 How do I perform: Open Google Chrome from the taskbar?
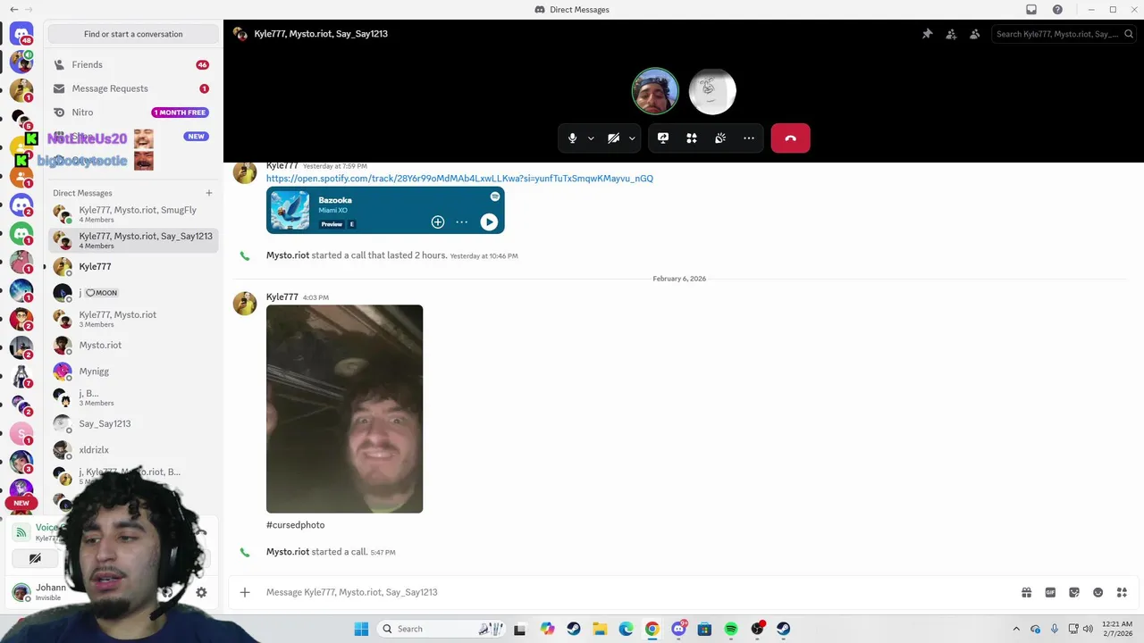click(652, 629)
